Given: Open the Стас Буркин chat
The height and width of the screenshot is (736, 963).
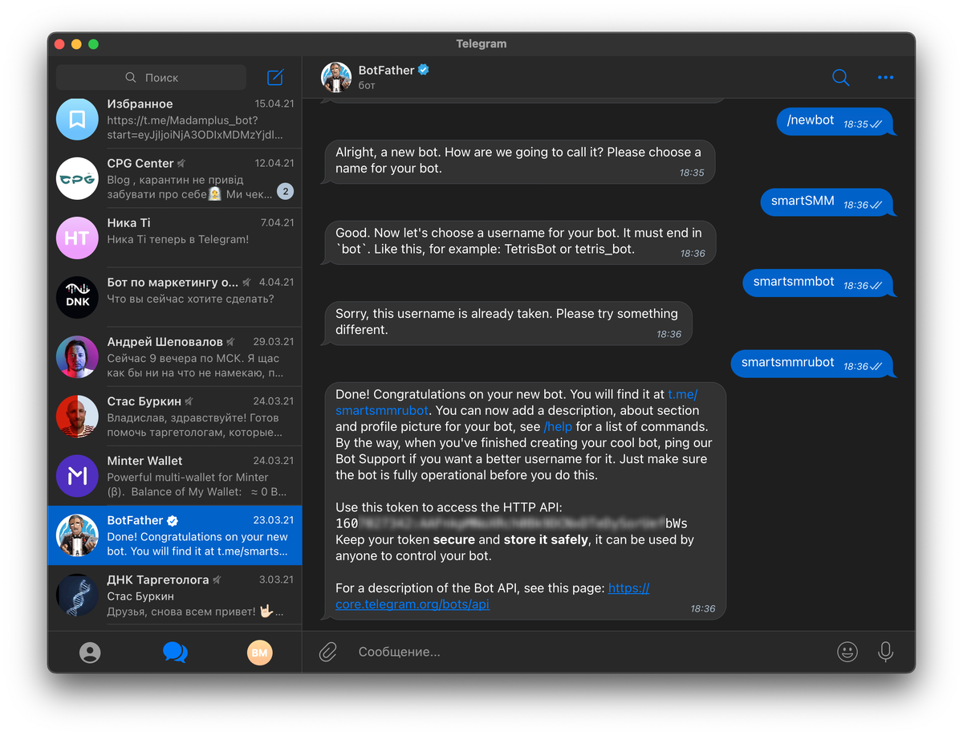Looking at the screenshot, I should click(x=175, y=416).
